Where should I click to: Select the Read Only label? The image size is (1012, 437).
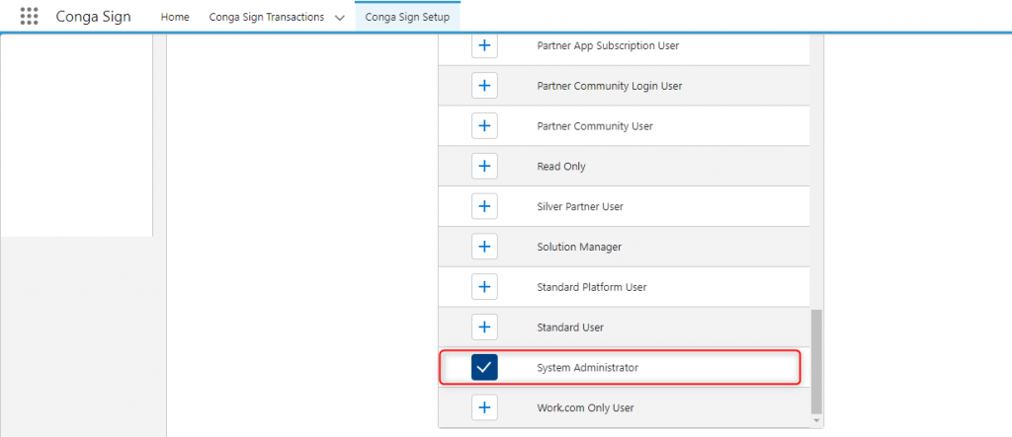point(561,167)
